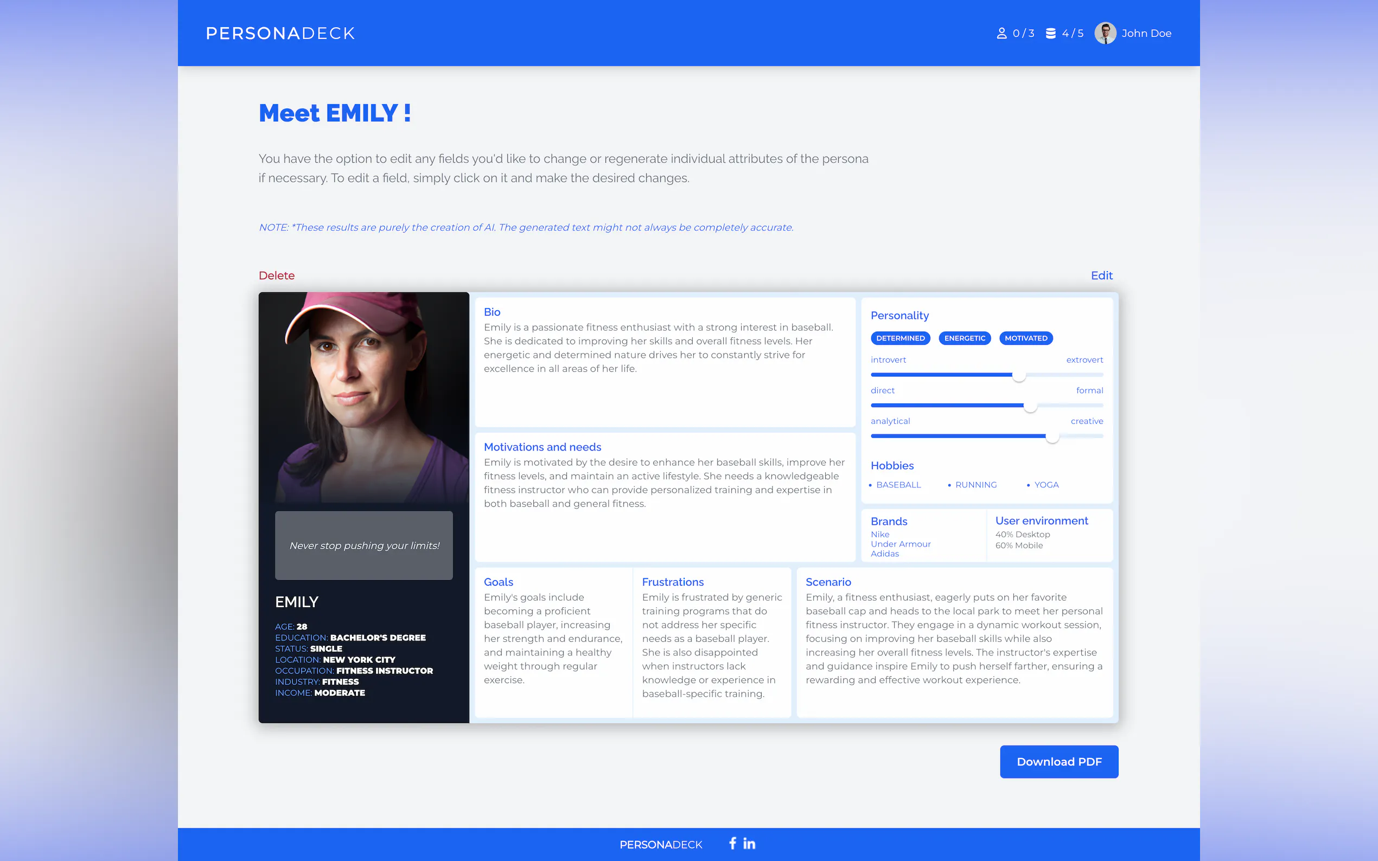
Task: Click the MOTIVATED personality tag
Action: [1025, 338]
